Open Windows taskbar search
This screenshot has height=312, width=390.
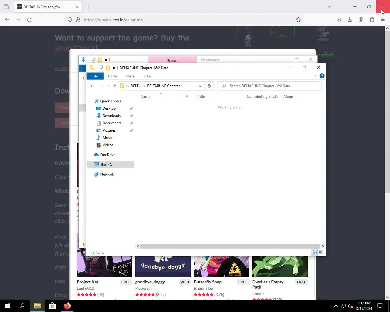click(x=22, y=306)
